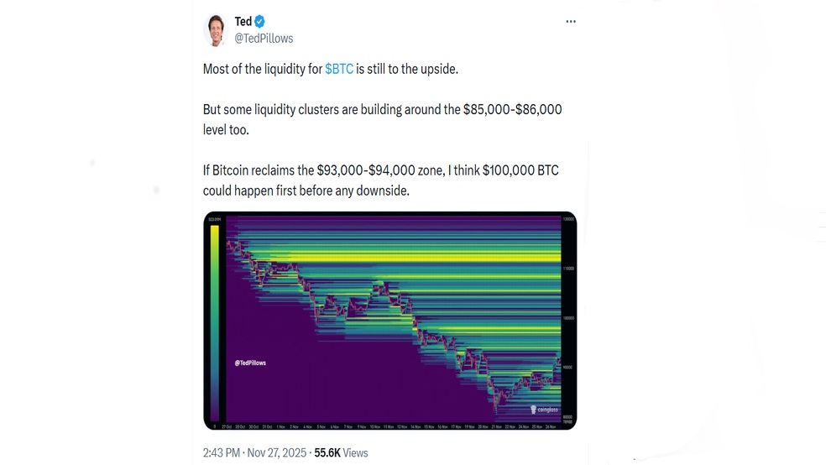Image resolution: width=826 pixels, height=465 pixels.
Task: Click the 120000 label at chart top
Action: [x=567, y=219]
